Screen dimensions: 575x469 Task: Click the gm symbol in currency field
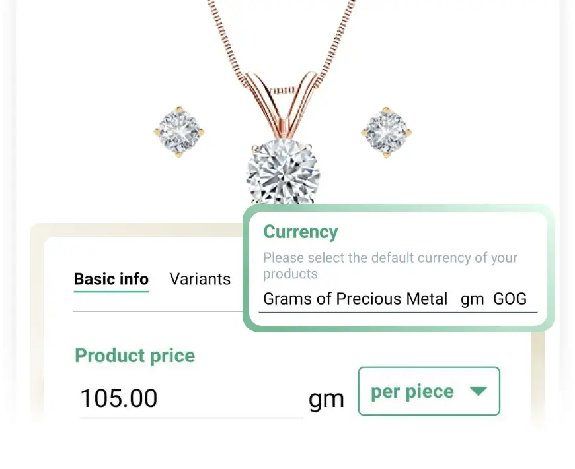pos(472,299)
